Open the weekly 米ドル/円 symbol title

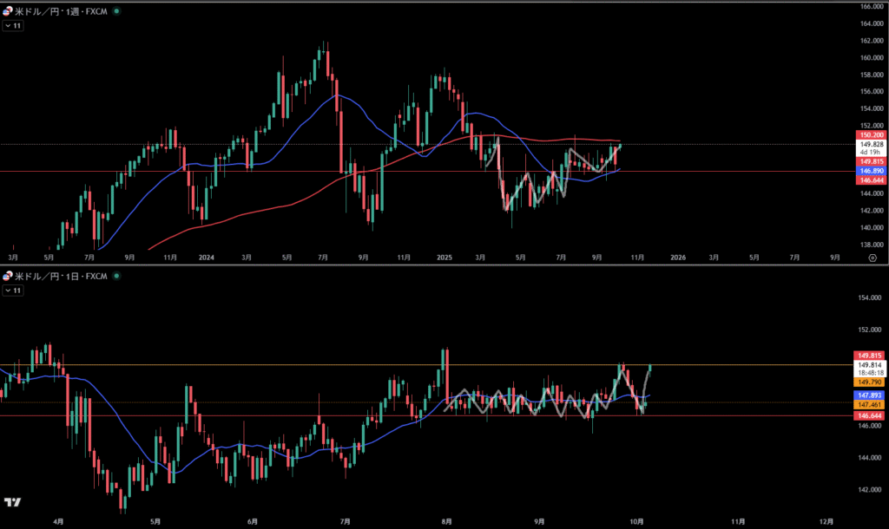[61, 11]
